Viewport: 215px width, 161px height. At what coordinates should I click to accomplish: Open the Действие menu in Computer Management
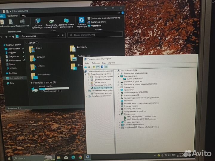96,63
